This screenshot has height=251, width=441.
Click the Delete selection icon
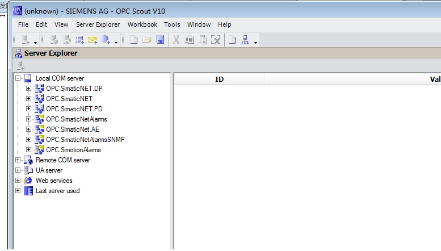tap(216, 40)
